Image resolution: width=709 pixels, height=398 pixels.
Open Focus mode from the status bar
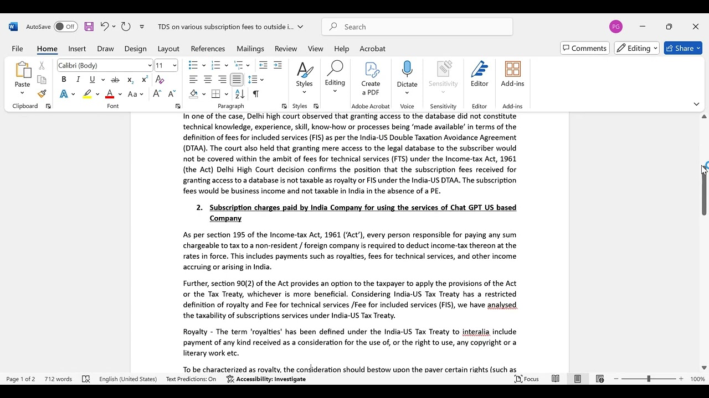527,379
